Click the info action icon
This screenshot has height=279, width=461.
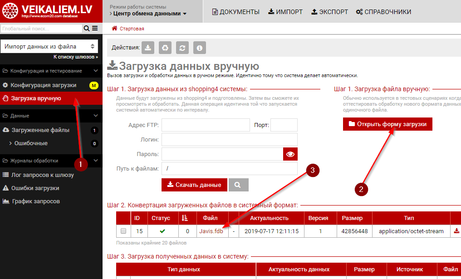pos(200,48)
